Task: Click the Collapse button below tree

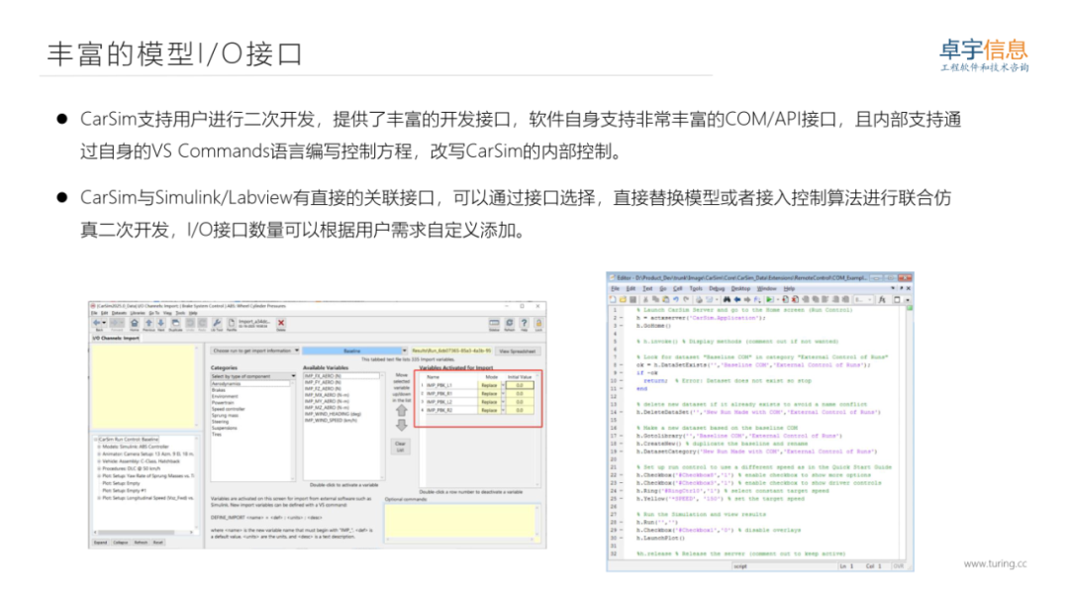Action: [121, 543]
